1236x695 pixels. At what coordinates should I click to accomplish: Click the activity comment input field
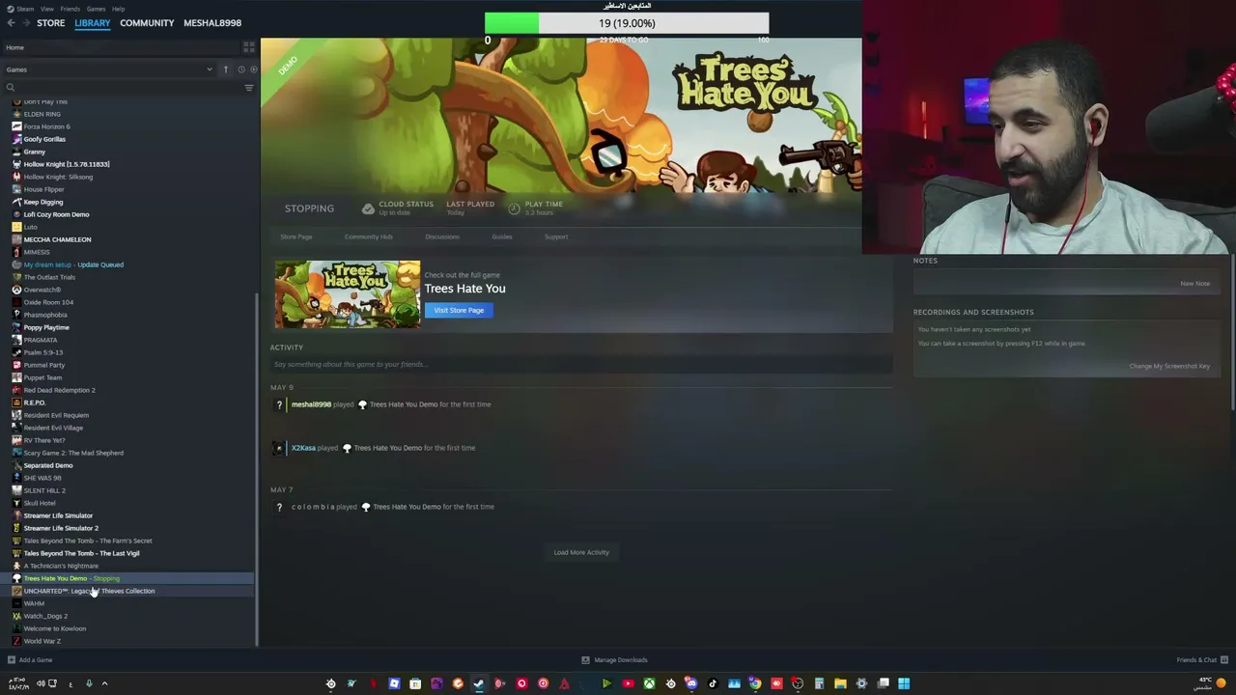[581, 364]
